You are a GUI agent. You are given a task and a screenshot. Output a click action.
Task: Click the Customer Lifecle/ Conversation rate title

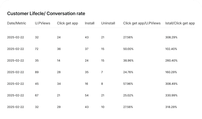46,14
